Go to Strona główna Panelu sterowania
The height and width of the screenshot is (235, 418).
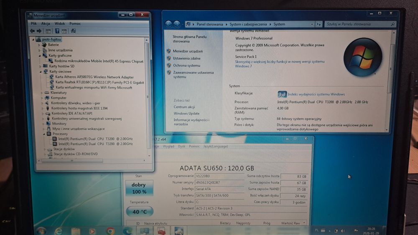(189, 39)
